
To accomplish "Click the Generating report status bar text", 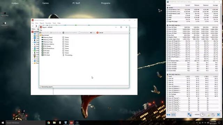I will [47, 87].
